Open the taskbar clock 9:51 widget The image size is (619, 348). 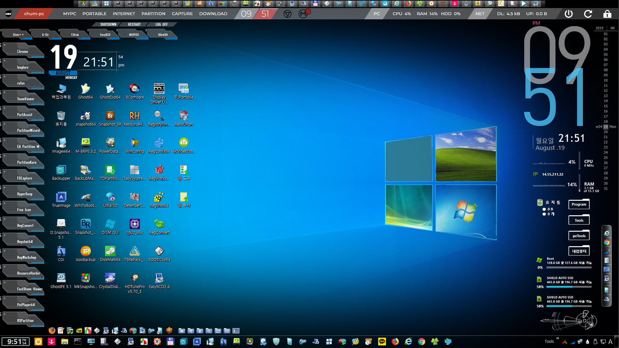pos(16,342)
